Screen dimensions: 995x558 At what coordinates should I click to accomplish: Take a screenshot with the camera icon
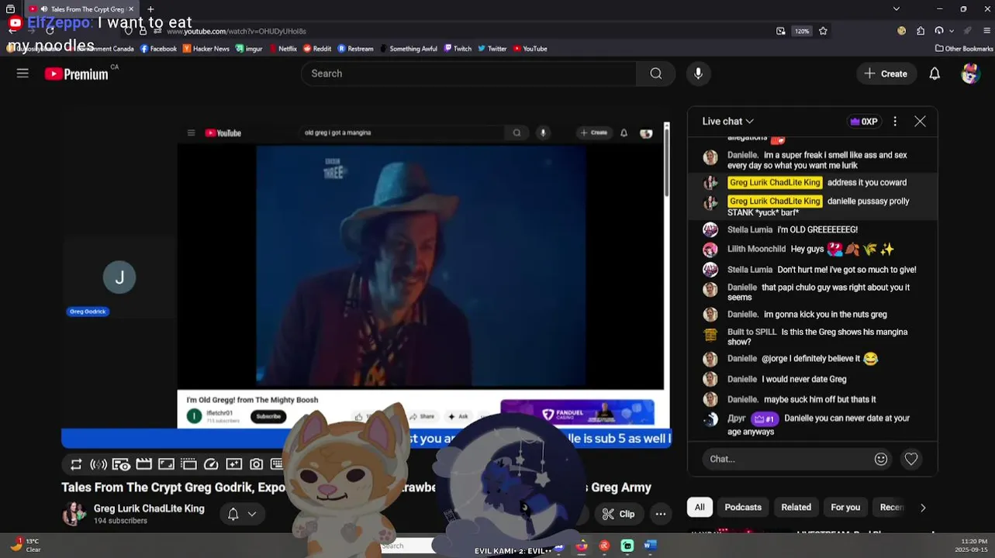tap(256, 464)
